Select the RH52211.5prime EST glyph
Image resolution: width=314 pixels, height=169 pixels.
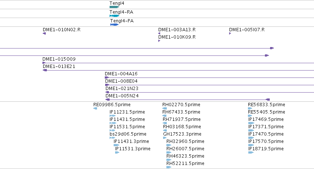coord(169,167)
